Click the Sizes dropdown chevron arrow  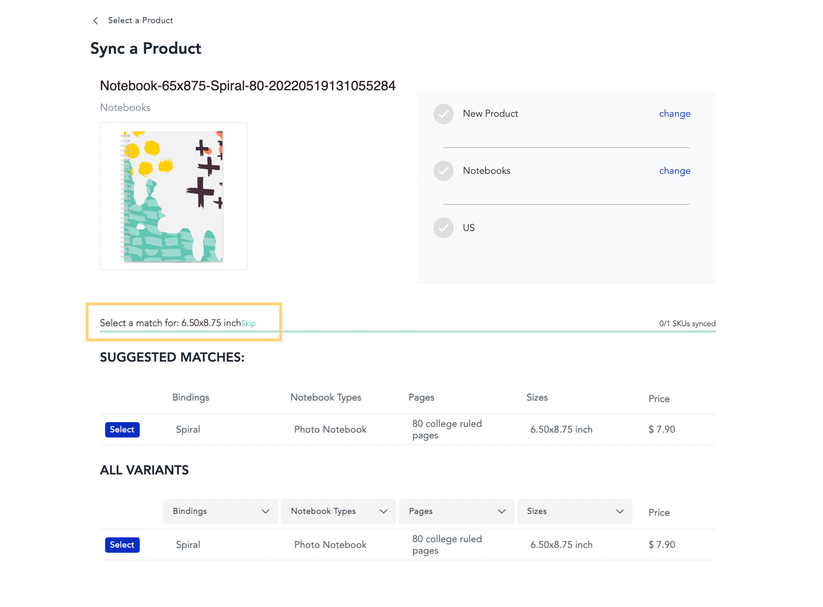[x=620, y=511]
